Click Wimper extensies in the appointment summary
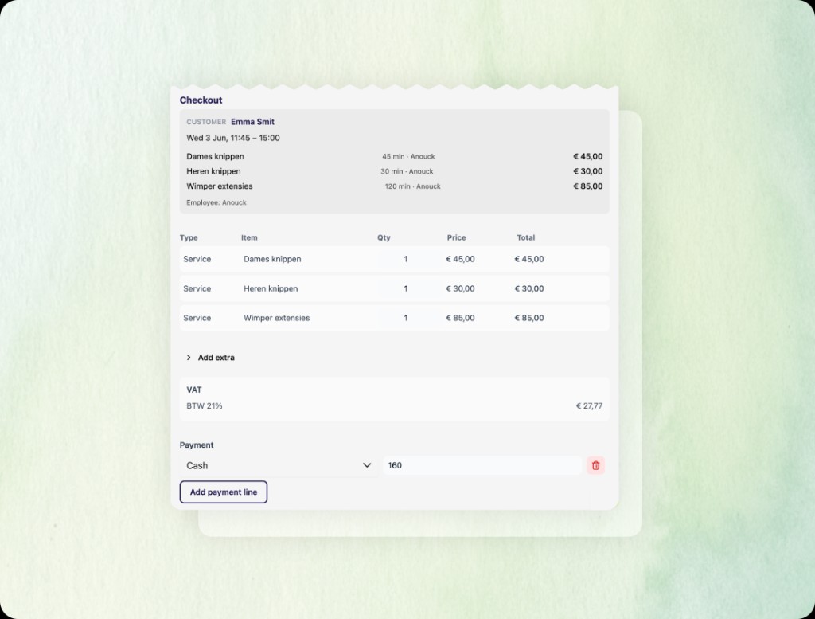 [220, 186]
